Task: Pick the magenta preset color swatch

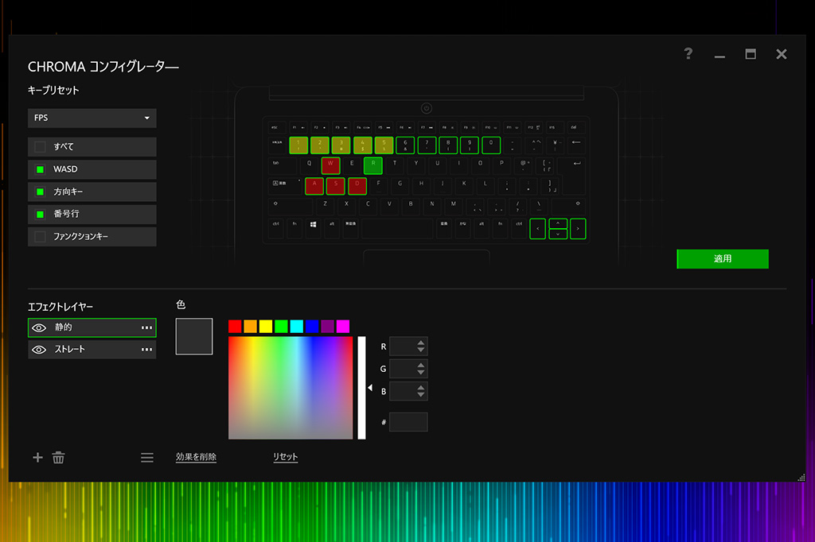Action: point(343,326)
